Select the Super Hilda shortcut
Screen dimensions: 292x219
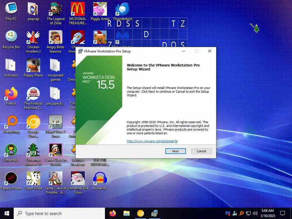tap(33, 181)
